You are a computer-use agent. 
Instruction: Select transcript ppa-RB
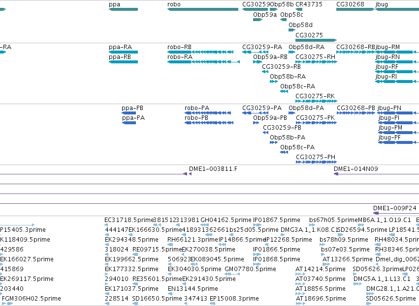[x=123, y=62]
